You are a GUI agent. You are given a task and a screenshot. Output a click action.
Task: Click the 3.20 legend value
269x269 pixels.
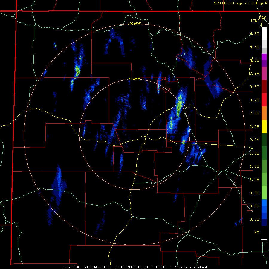click(254, 100)
